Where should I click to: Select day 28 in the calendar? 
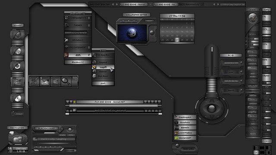tap(182, 40)
